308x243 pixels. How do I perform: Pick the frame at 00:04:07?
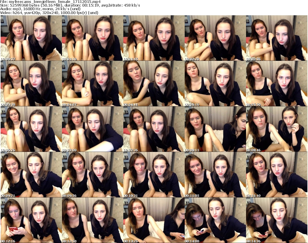[92, 84]
